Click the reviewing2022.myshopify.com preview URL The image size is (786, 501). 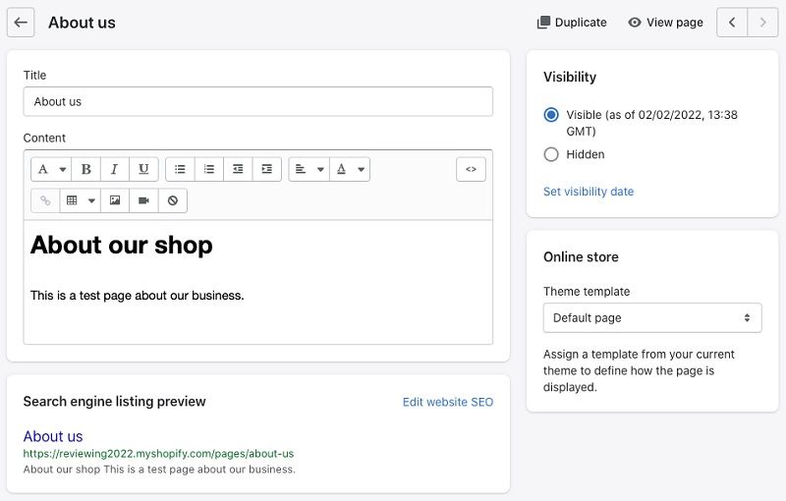point(158,454)
